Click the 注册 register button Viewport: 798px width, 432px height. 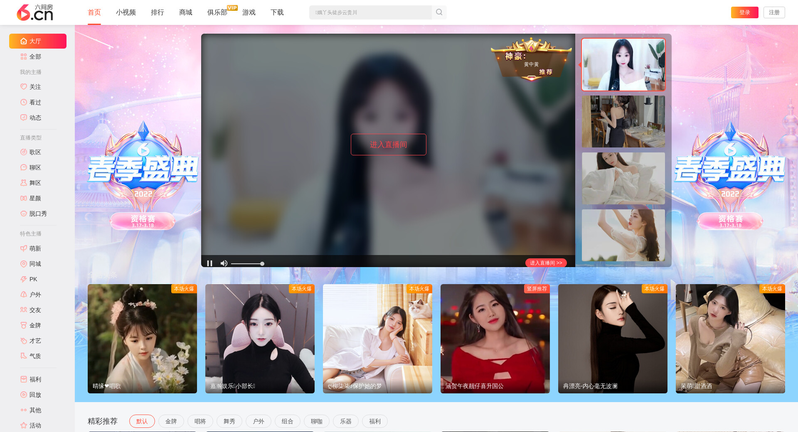[x=774, y=12]
